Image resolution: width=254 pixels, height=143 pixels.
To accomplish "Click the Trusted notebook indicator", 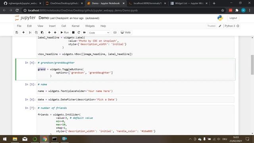I will point(211,26).
